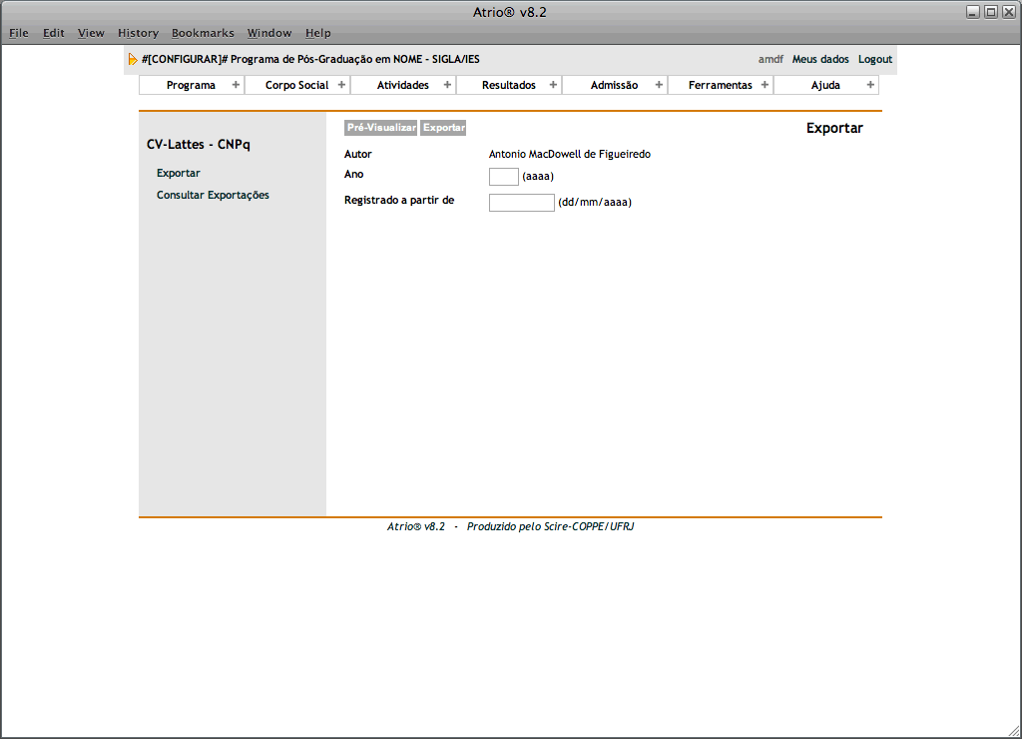Click the yellow arrow icon beside #[CONFIGURAR]#
Viewport: 1022px width, 739px height.
133,60
